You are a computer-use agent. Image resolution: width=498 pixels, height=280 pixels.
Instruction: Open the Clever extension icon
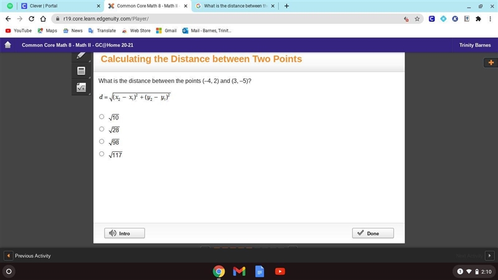(431, 19)
